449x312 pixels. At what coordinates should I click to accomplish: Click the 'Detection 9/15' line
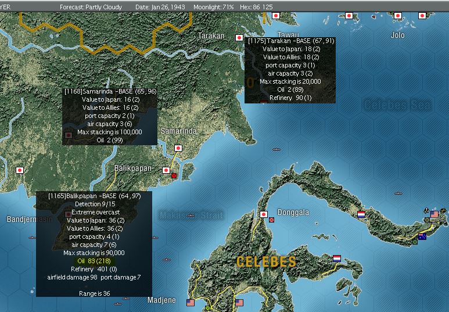95,204
